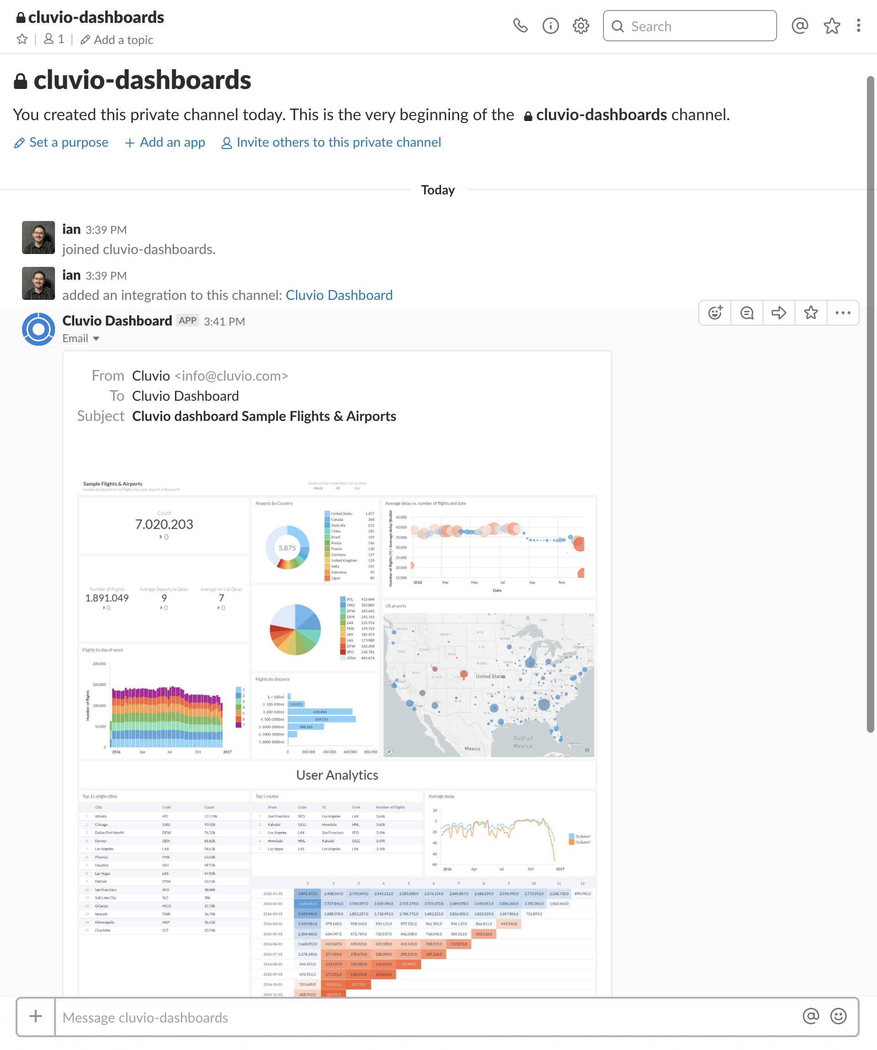Viewport: 877px width, 1050px height.
Task: Click Add an app link
Action: pyautogui.click(x=165, y=143)
